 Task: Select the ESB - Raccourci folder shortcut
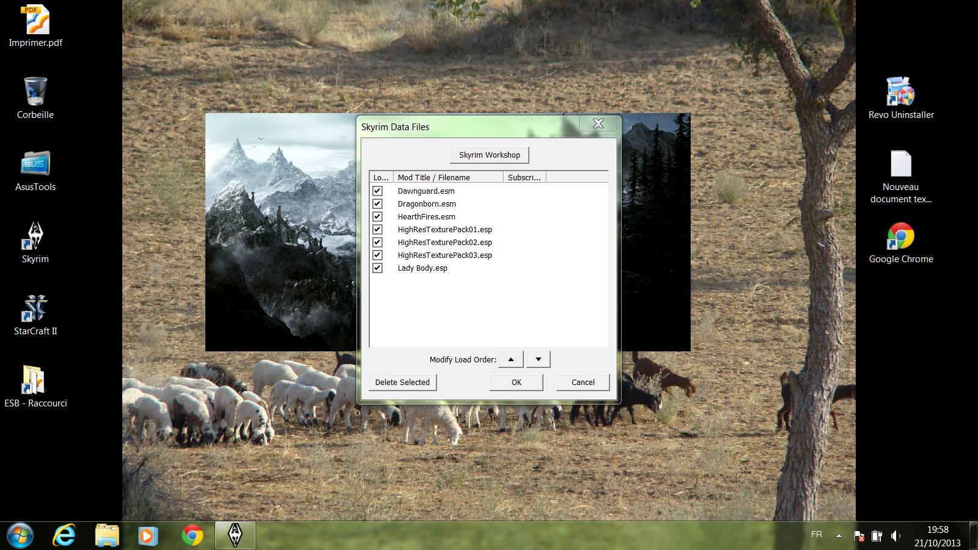35,386
